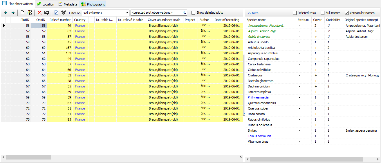The height and width of the screenshot is (163, 381).
Task: Click the blue checkmark selection icon
Action: pos(56,13)
